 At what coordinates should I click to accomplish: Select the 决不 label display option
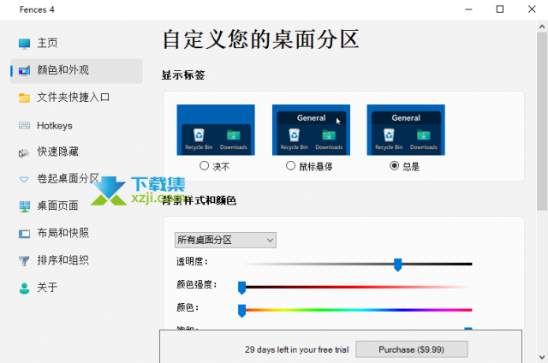tap(204, 165)
